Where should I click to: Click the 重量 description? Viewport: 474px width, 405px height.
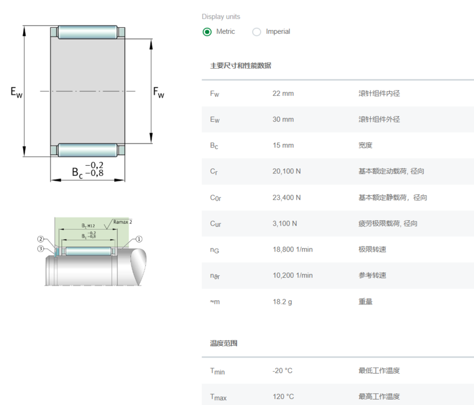coord(365,302)
